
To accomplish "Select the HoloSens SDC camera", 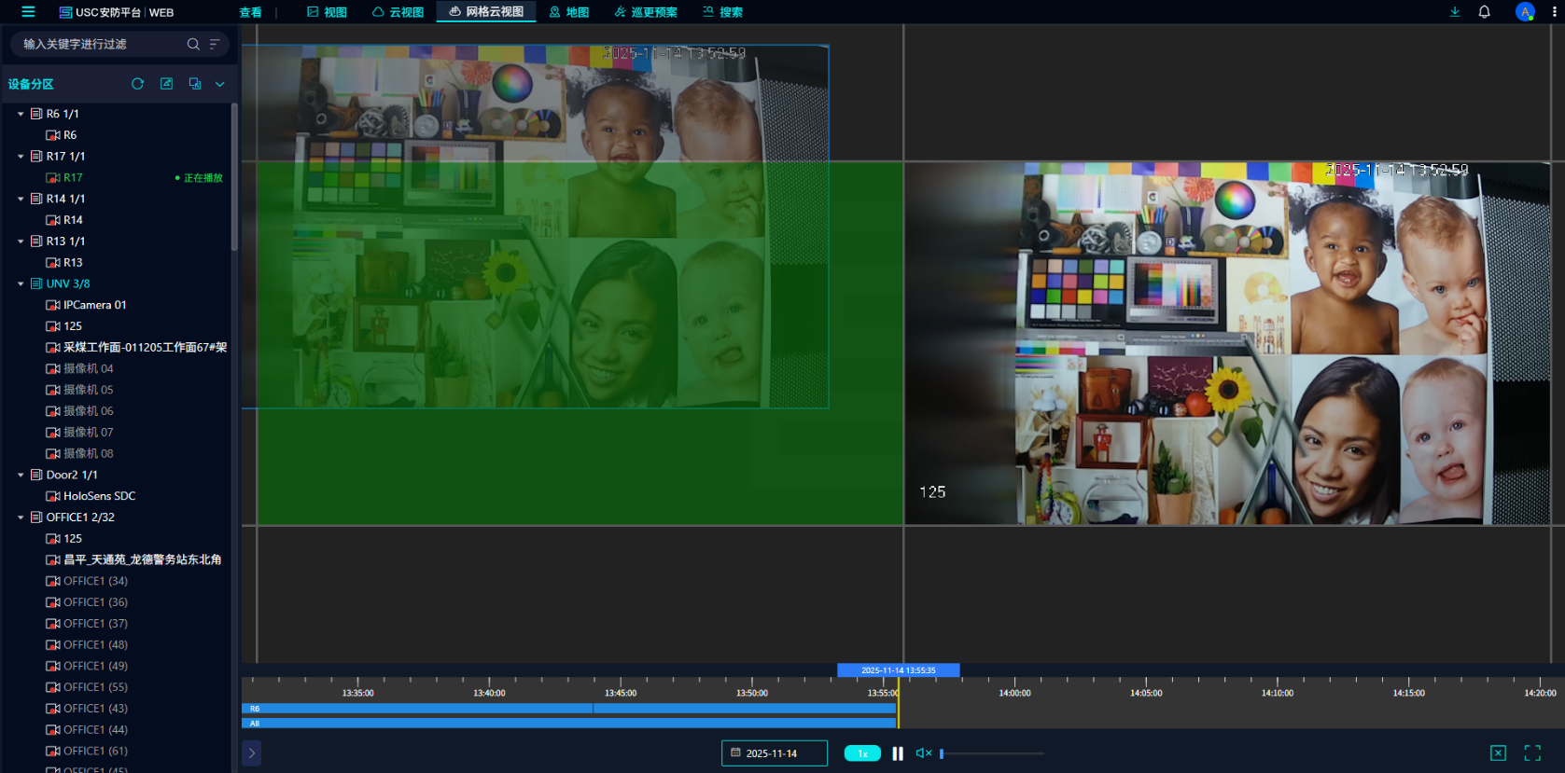I will click(x=99, y=496).
